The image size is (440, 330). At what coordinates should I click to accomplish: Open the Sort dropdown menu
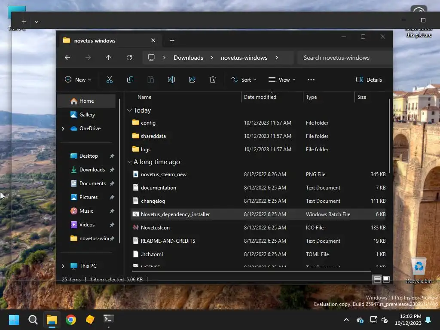coord(244,79)
